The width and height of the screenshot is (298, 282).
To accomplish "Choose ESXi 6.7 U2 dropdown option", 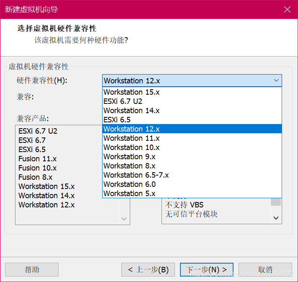I will 192,101.
